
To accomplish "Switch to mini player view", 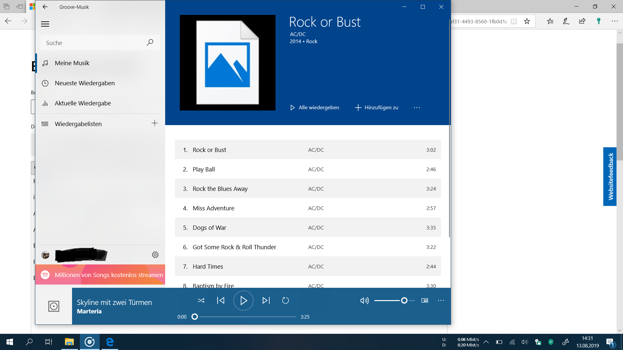I will (x=425, y=300).
